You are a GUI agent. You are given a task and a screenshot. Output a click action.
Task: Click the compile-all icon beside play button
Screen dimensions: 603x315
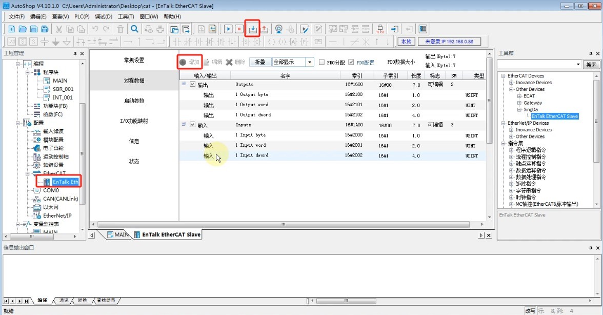click(x=212, y=29)
